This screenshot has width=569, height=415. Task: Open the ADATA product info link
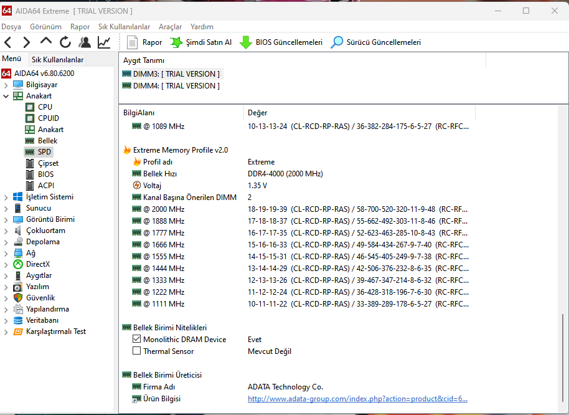tap(357, 399)
